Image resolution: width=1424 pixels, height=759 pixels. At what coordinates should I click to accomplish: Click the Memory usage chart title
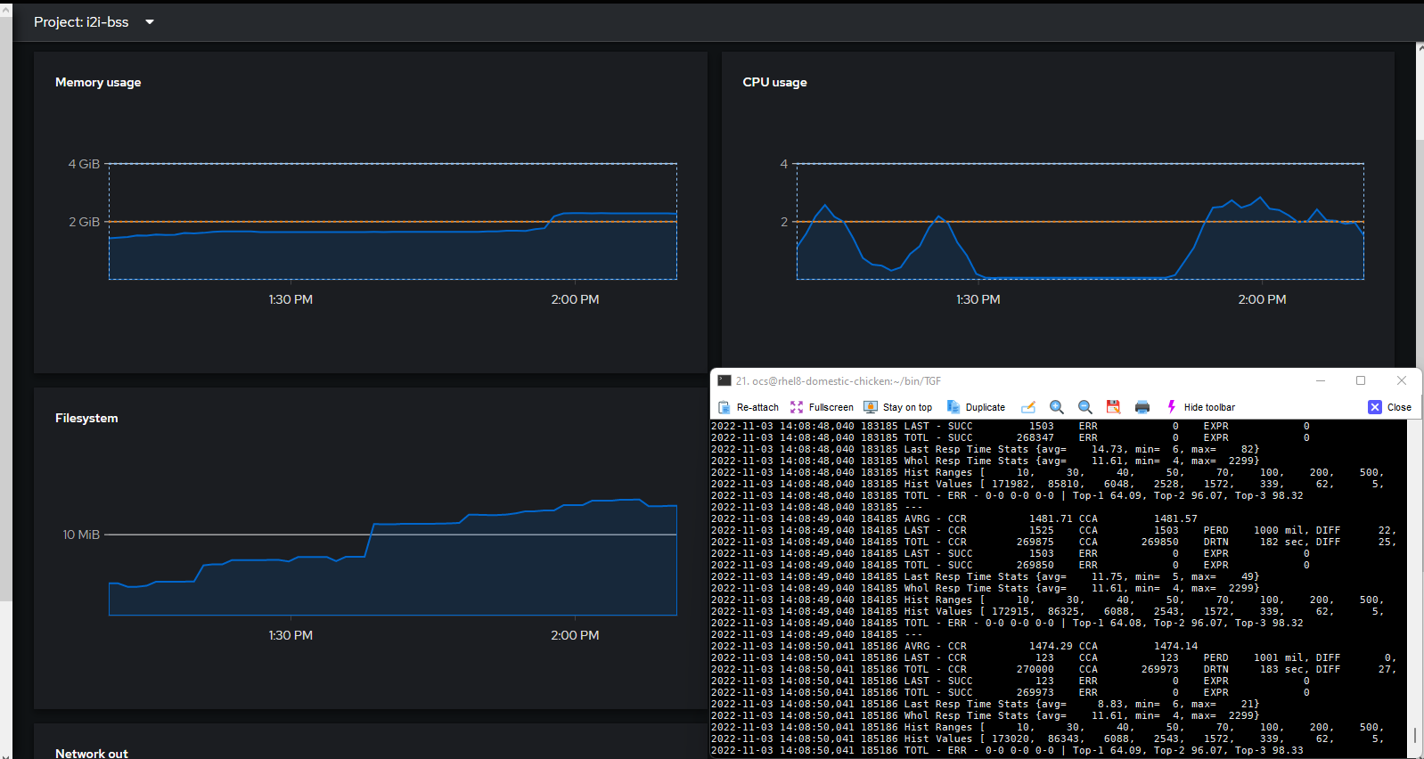pos(98,82)
